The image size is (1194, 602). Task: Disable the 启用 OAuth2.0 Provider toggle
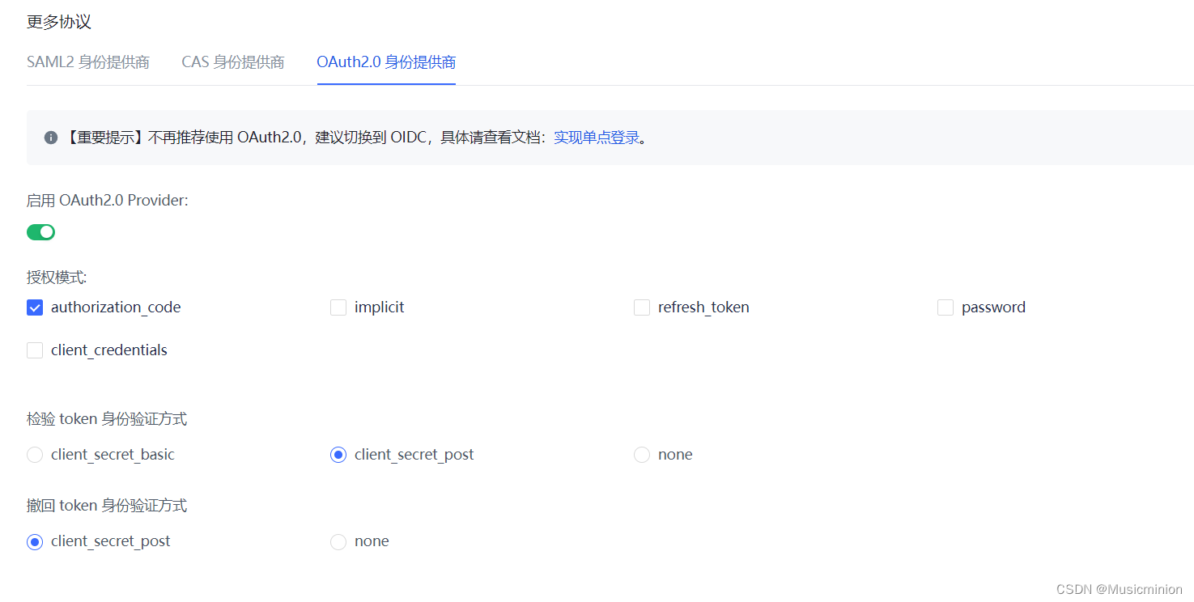click(40, 232)
